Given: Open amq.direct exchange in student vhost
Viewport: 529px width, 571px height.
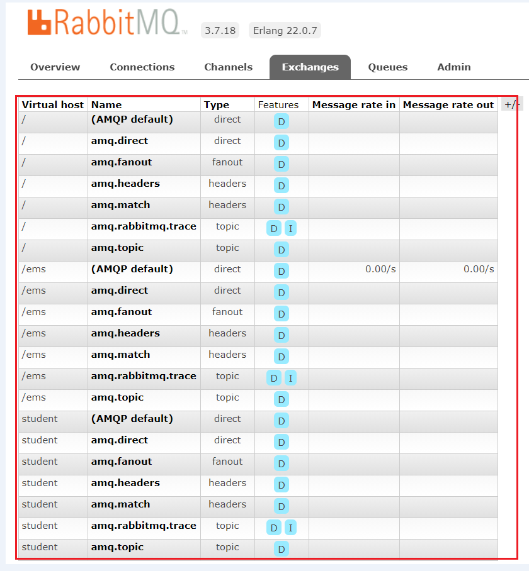Looking at the screenshot, I should 120,440.
